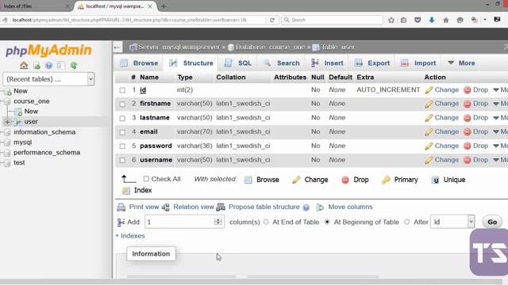Reload page using address bar refresh icon

pos(272,20)
